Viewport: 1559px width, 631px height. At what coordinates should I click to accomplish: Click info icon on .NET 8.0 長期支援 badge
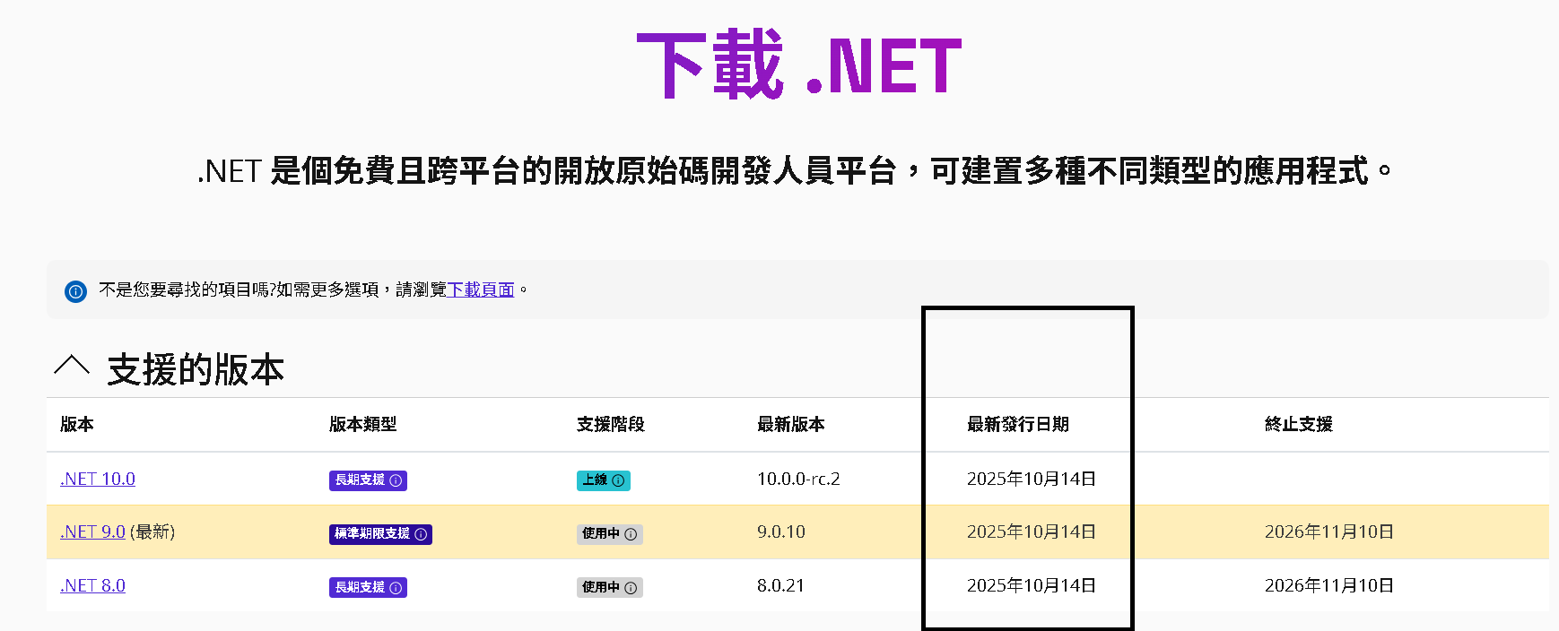pos(396,588)
